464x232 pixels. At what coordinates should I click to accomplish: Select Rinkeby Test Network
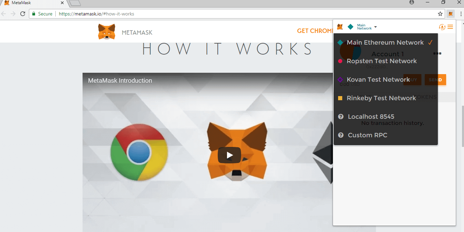[386, 98]
